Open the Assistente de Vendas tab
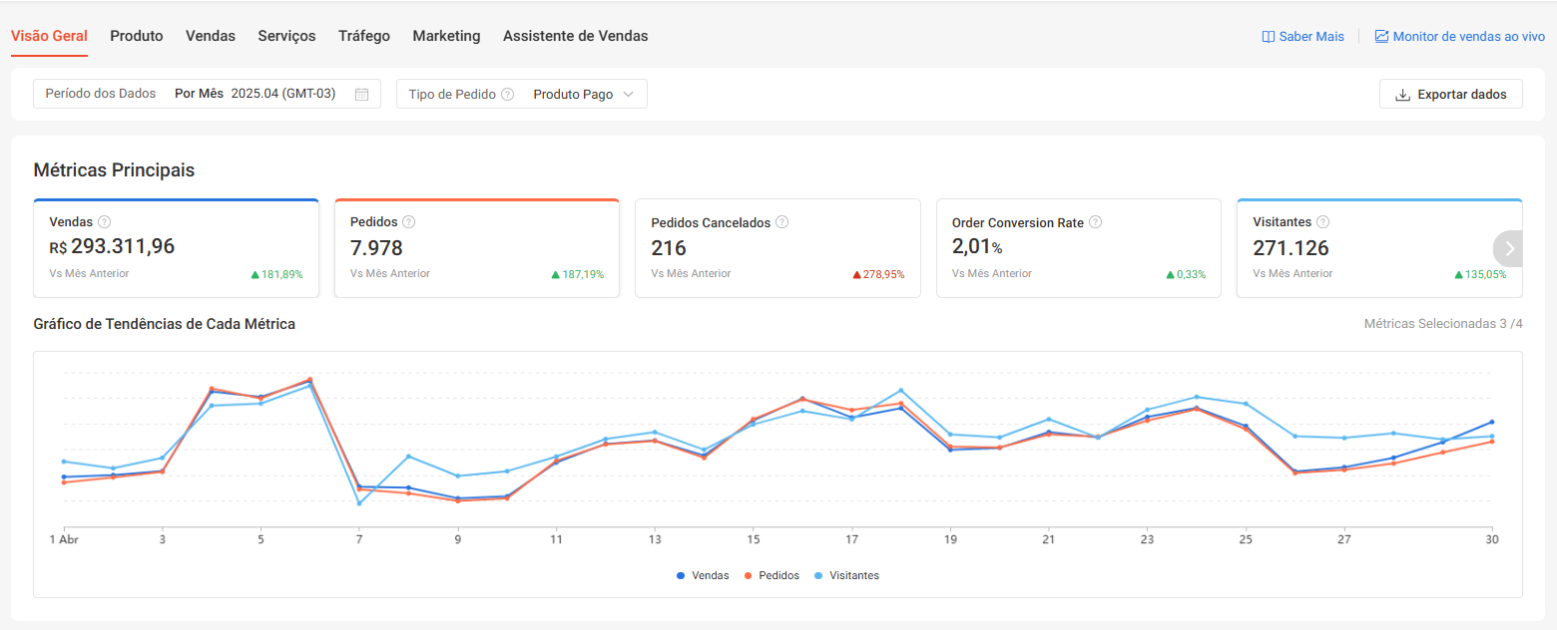Screen dimensions: 1557x630 tap(575, 36)
